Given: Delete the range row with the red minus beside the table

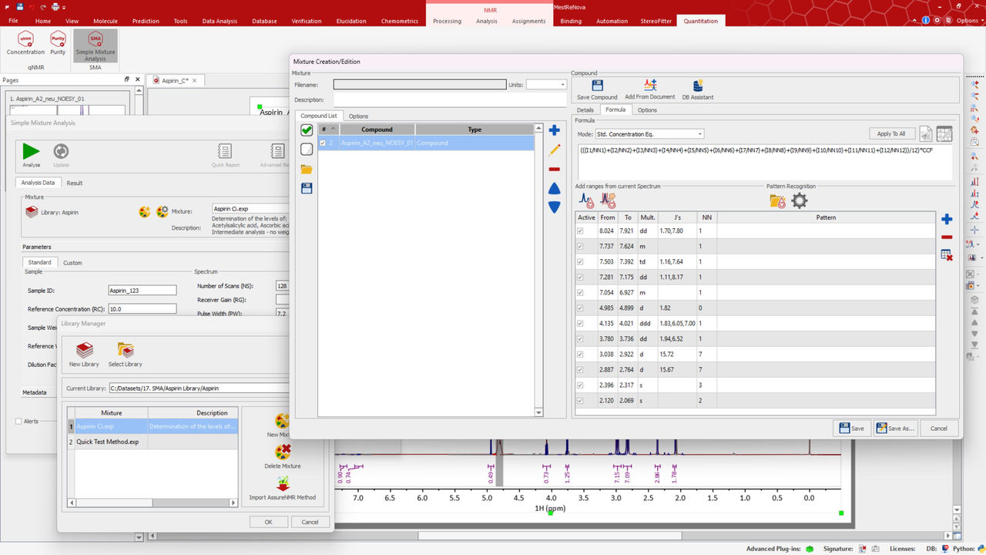Looking at the screenshot, I should (947, 237).
